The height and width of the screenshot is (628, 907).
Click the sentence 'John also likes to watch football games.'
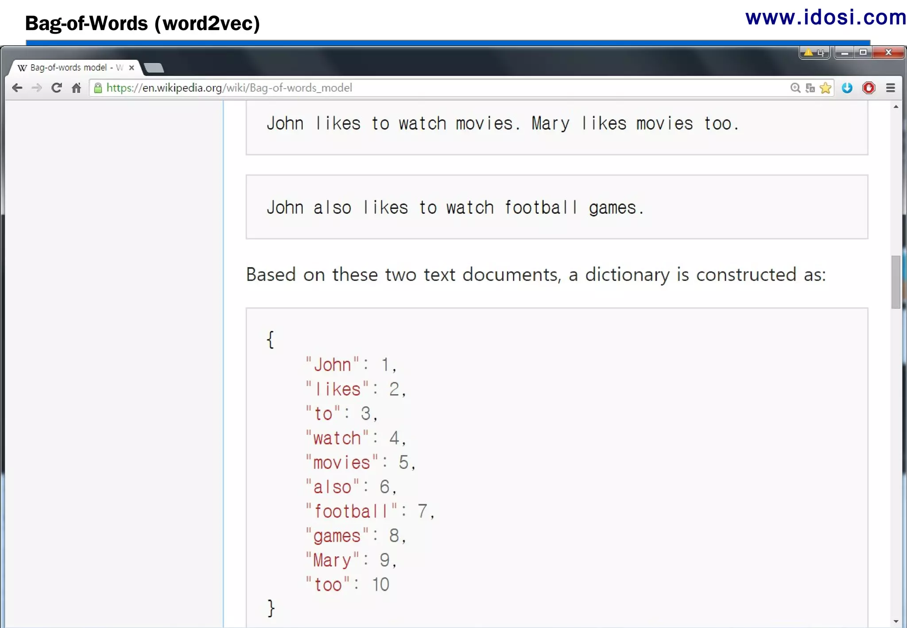click(x=455, y=207)
